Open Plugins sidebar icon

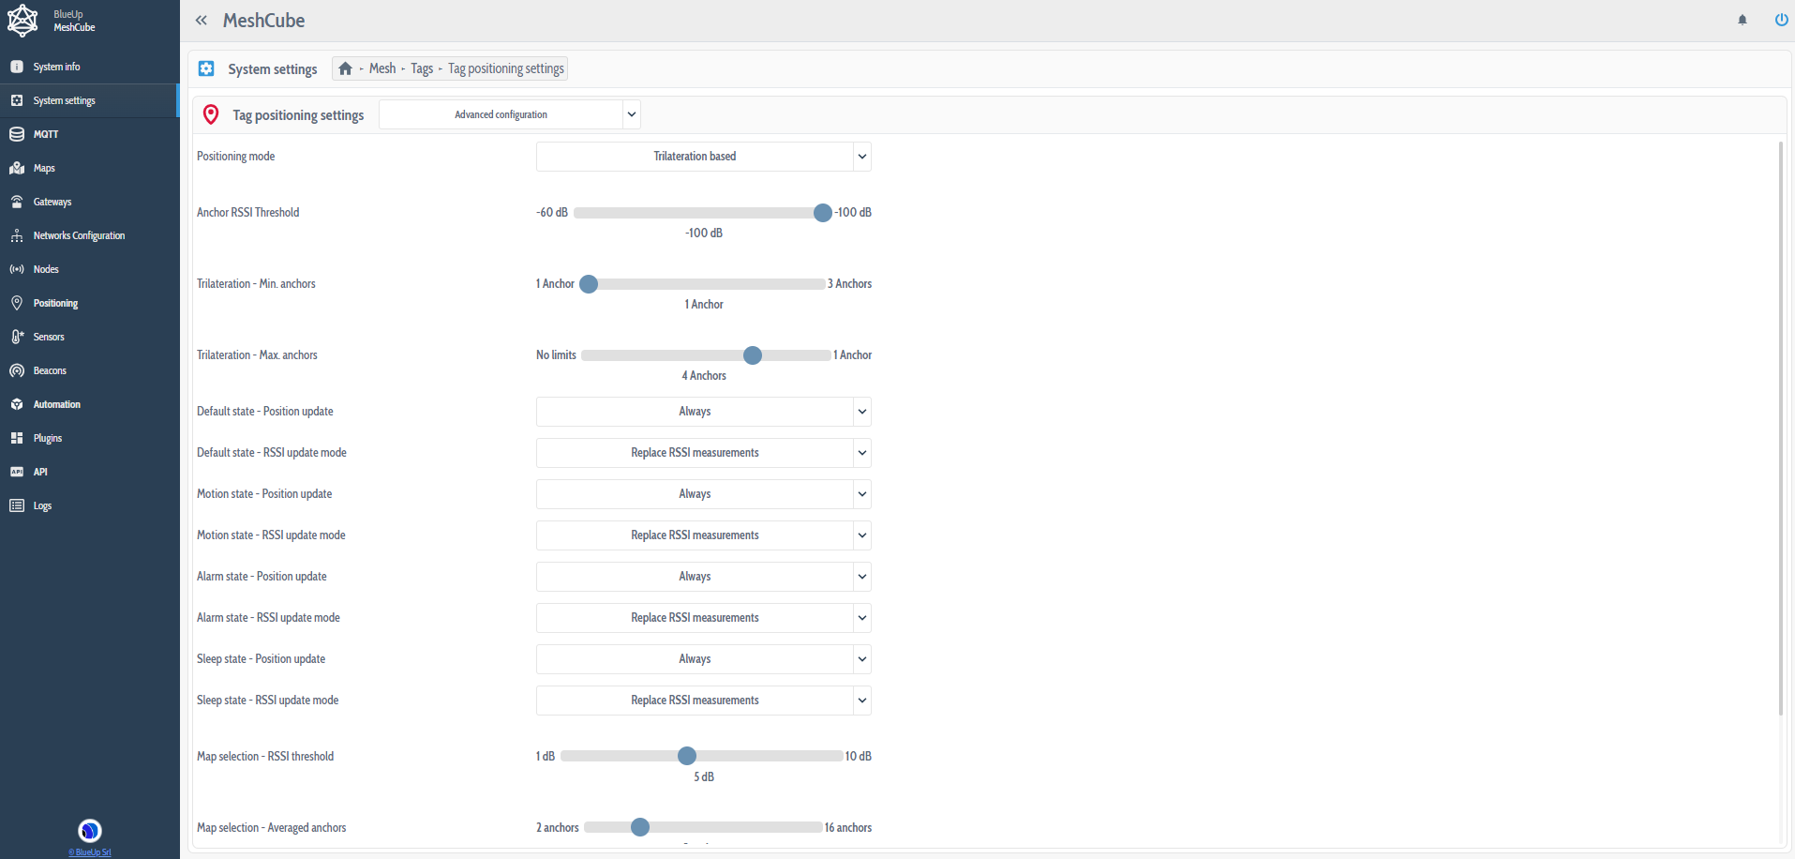[17, 438]
